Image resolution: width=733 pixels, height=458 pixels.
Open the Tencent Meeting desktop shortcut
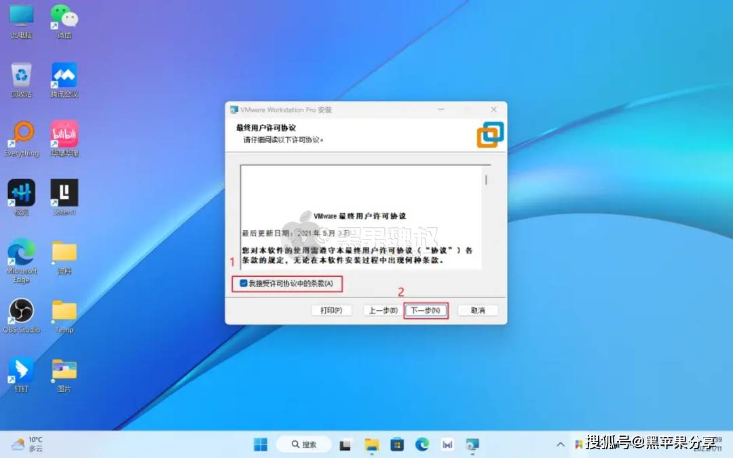(64, 80)
